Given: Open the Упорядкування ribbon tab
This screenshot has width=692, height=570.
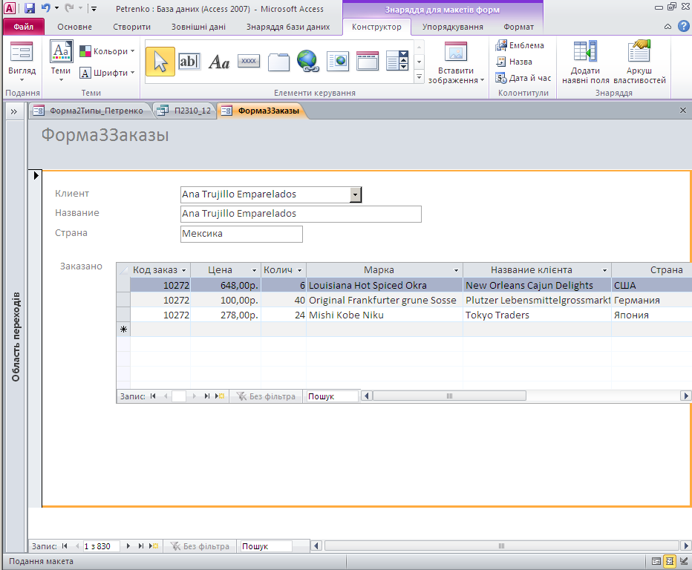Looking at the screenshot, I should click(452, 27).
